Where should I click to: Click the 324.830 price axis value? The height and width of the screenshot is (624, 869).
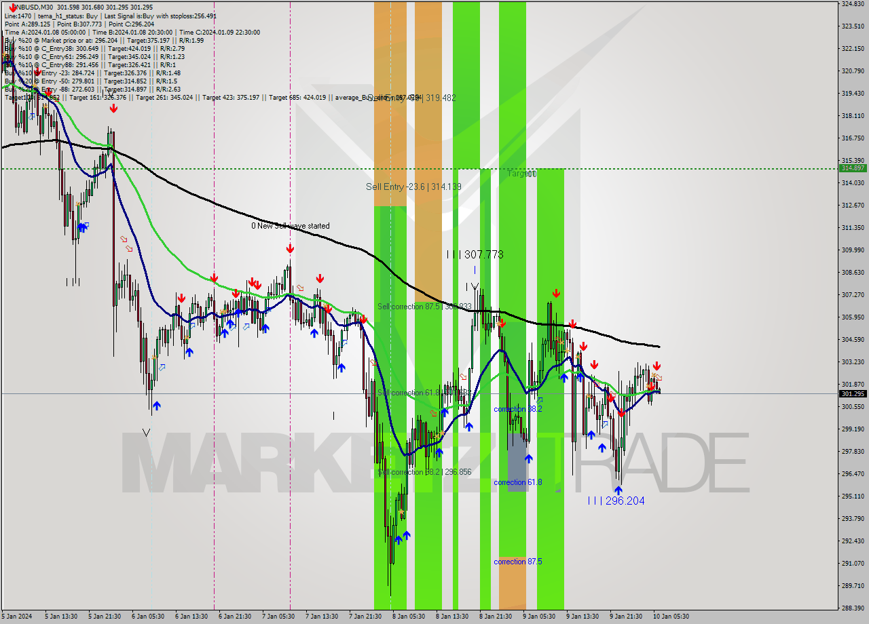[x=853, y=4]
